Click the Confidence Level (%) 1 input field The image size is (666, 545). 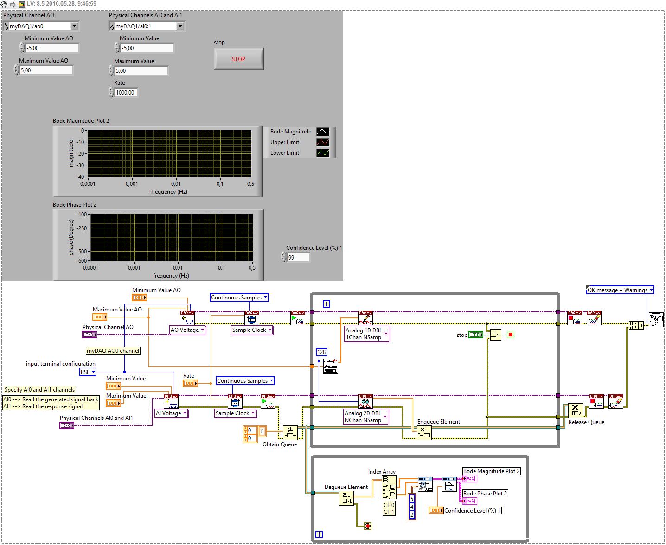click(x=298, y=257)
